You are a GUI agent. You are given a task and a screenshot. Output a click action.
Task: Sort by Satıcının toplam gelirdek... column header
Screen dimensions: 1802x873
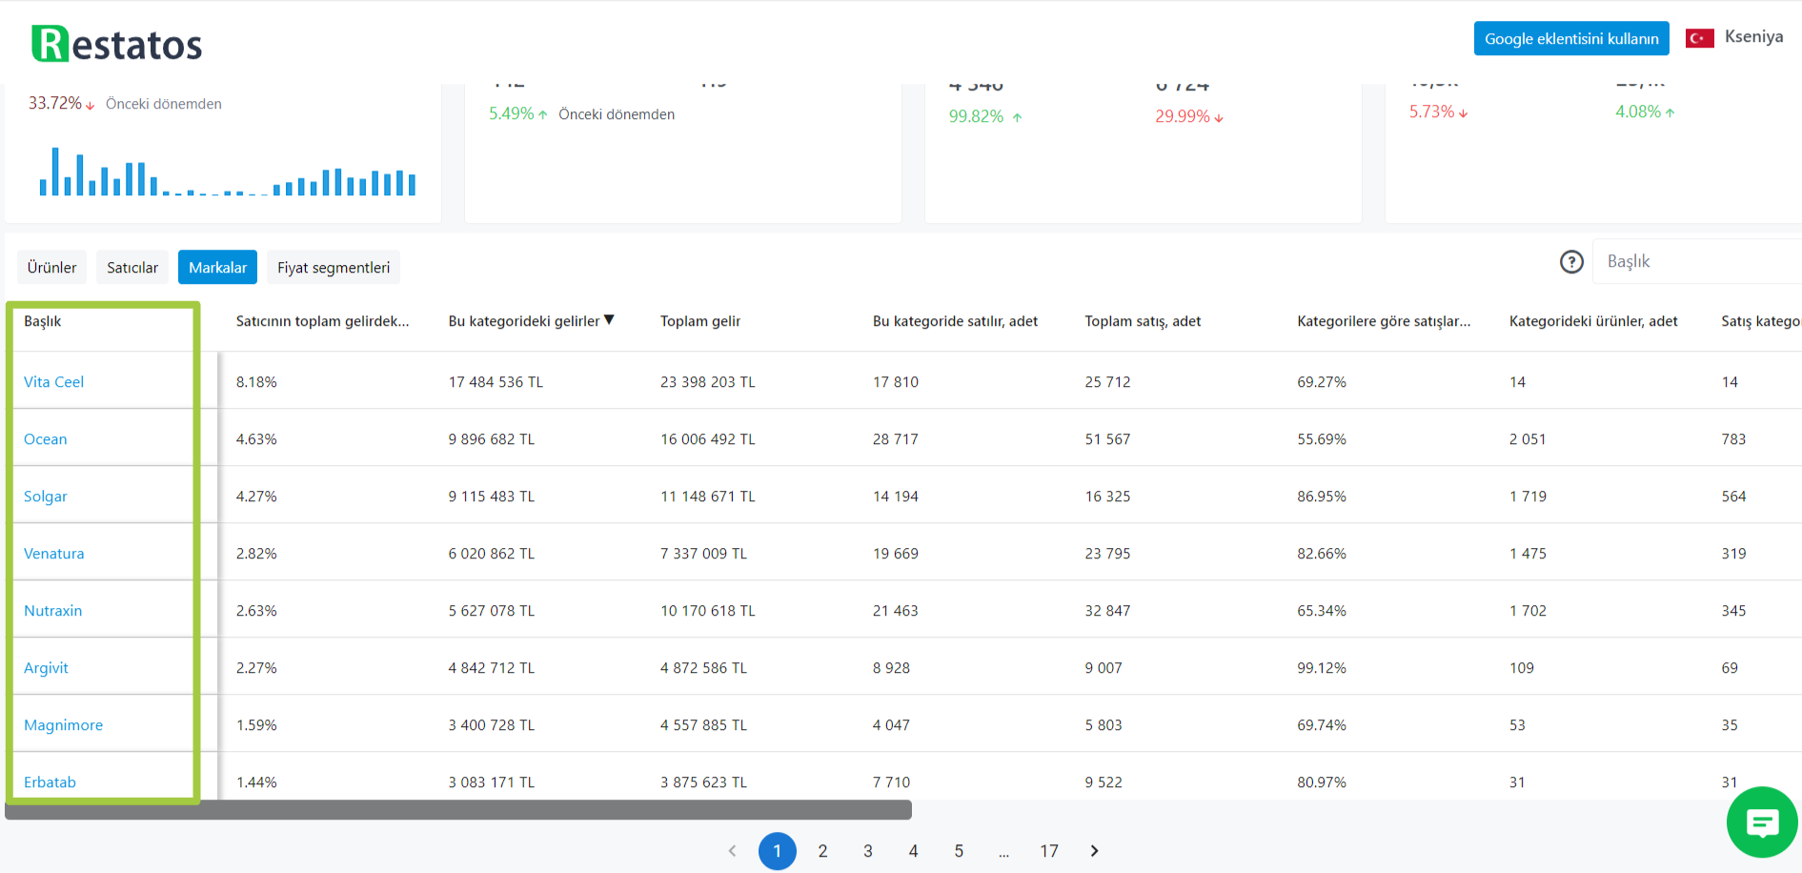[x=322, y=321]
